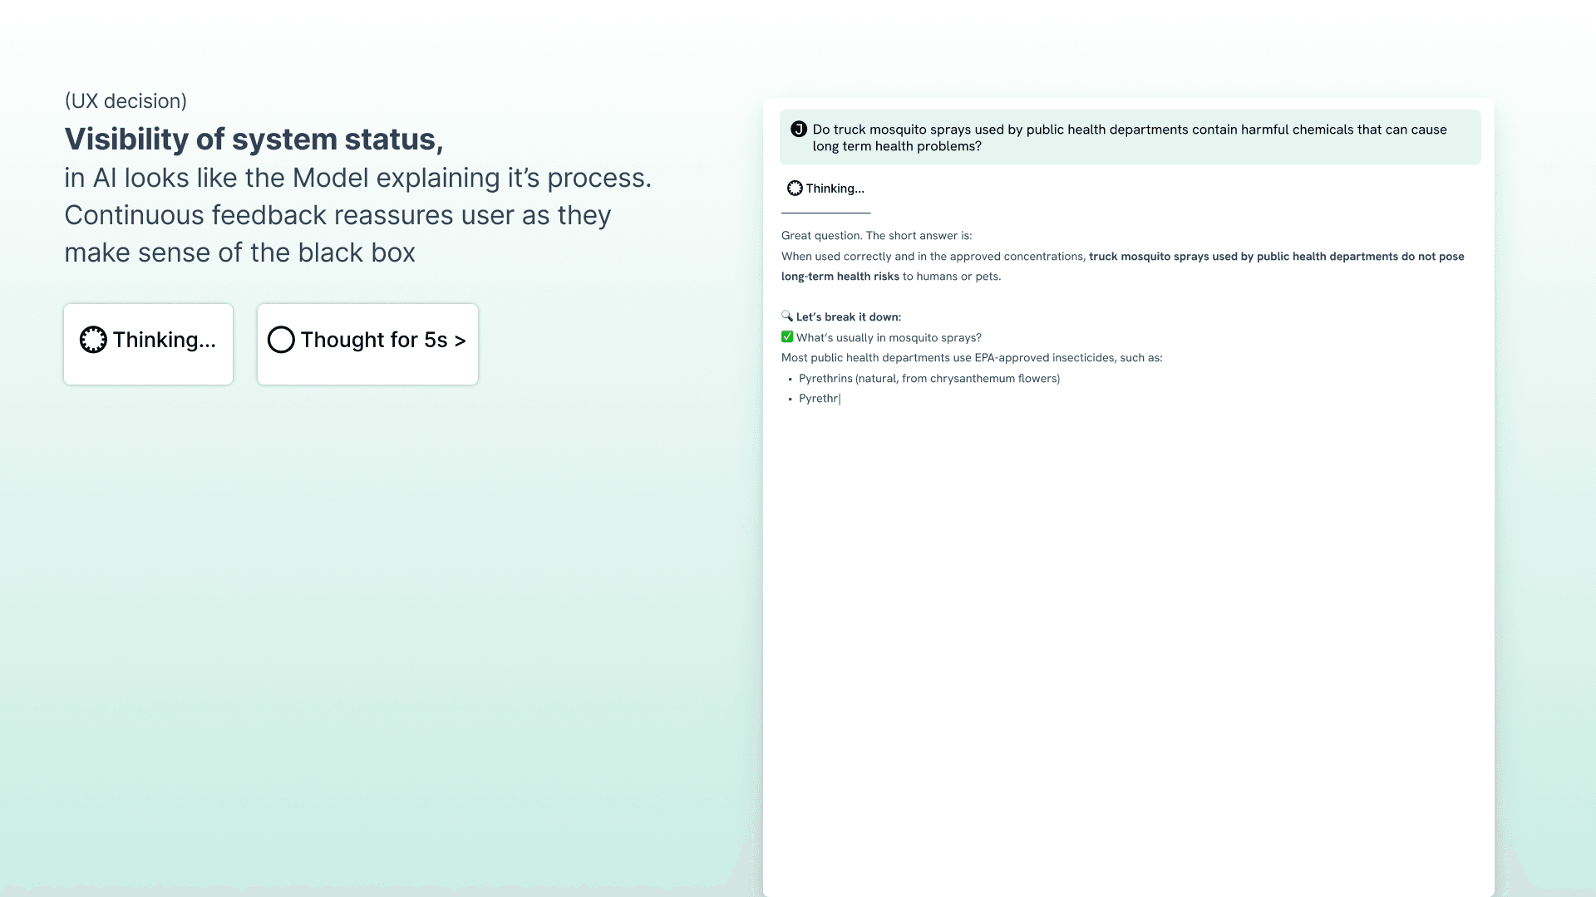Click the spinner icon in large Thinking card
The width and height of the screenshot is (1596, 897).
tap(93, 340)
